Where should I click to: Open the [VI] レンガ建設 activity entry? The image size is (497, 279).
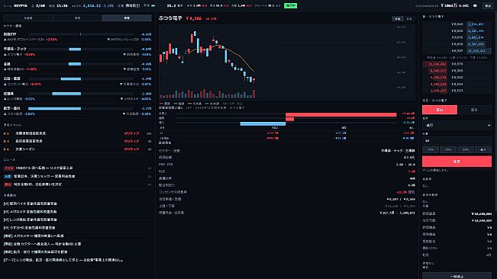[30, 220]
